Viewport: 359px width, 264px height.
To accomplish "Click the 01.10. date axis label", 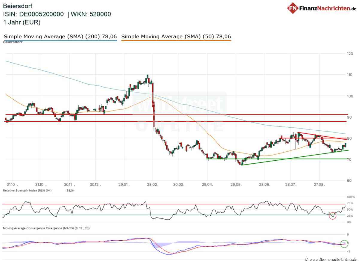I will pos(13,184).
